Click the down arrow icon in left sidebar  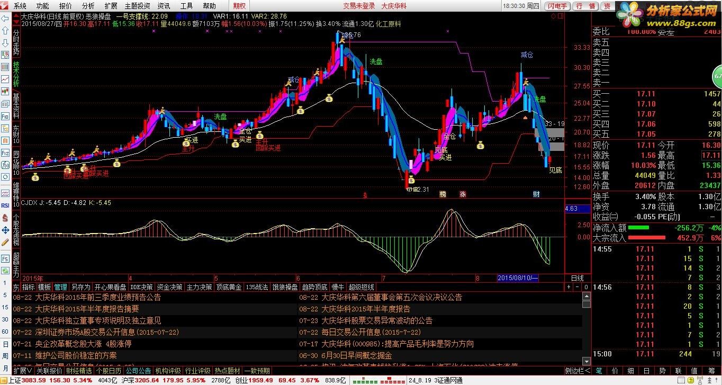pos(5,42)
